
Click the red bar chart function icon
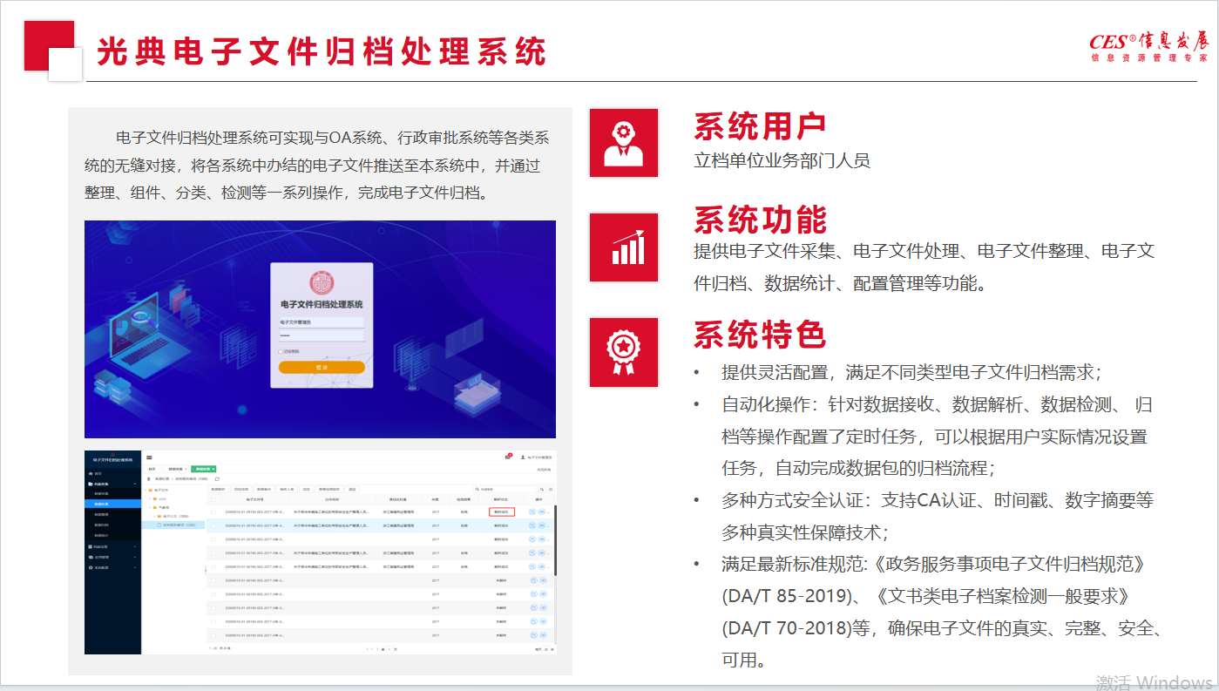[x=623, y=247]
